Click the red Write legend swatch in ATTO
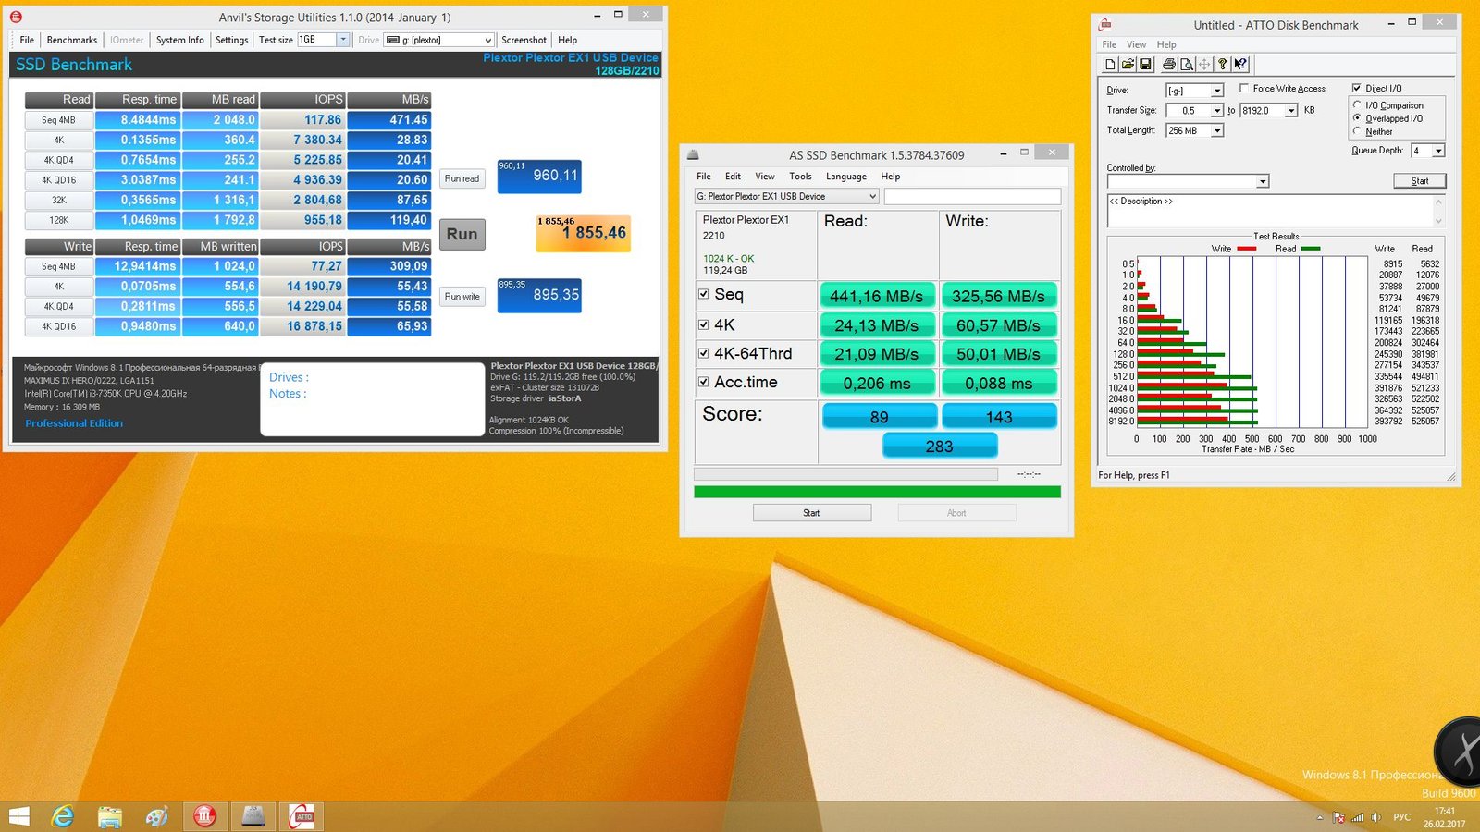This screenshot has height=832, width=1480. click(x=1247, y=249)
